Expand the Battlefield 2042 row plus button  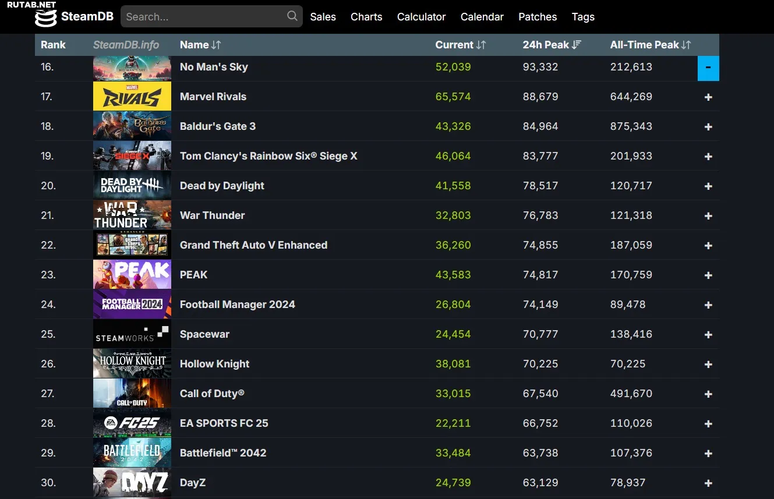[x=708, y=454]
